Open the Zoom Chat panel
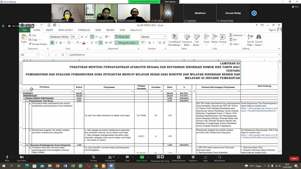Screen dimensions: 301x169 (127, 159)
